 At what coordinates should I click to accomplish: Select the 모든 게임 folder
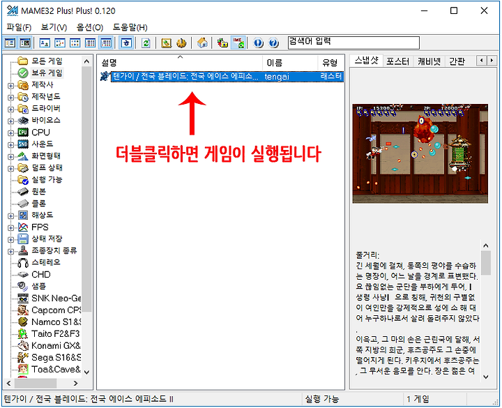click(x=47, y=61)
